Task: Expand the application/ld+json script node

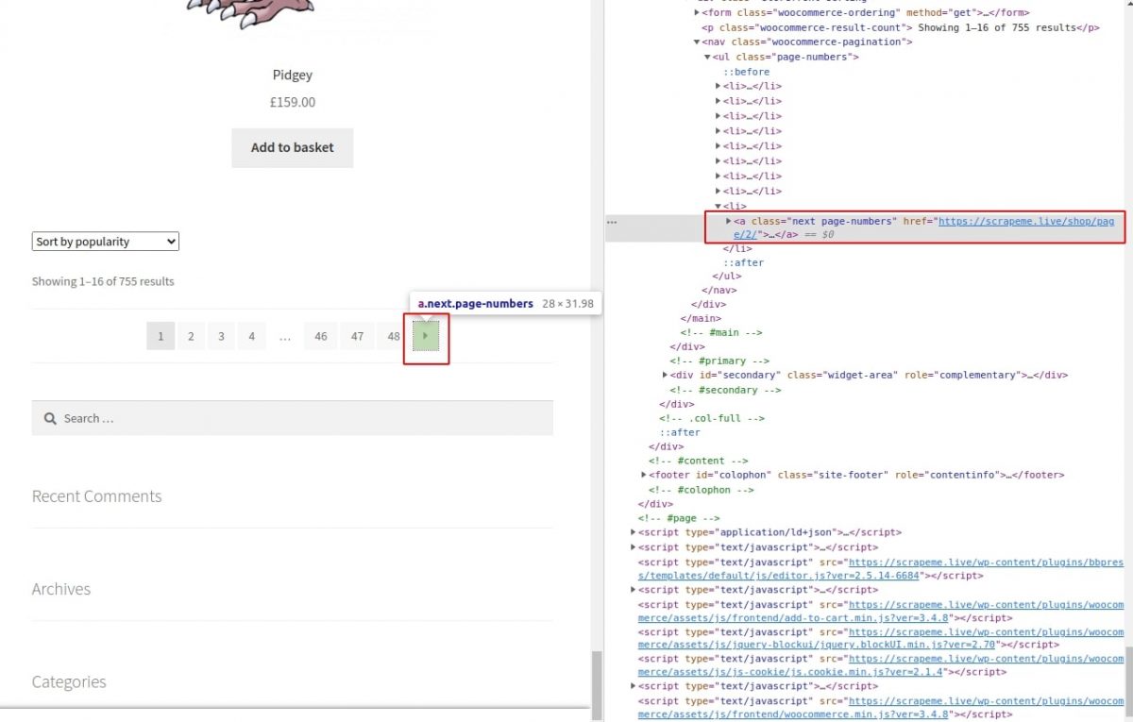Action: [x=632, y=532]
